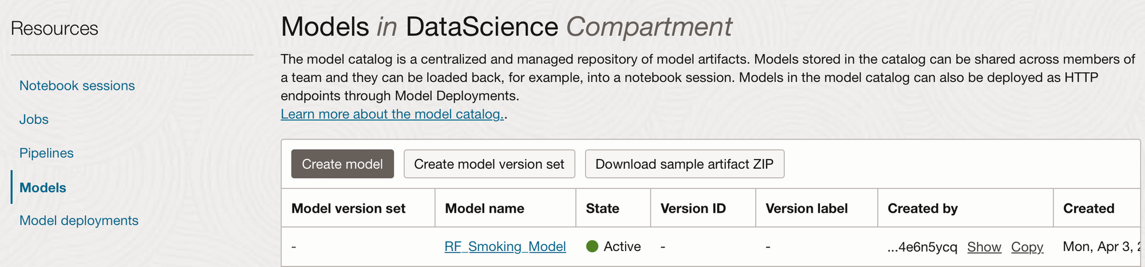Select Models in the Resources list
Screen dimensions: 1145x267
coord(42,188)
